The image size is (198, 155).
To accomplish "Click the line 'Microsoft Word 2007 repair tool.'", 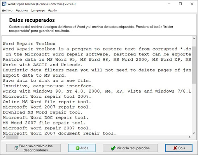I will (x=47, y=107).
